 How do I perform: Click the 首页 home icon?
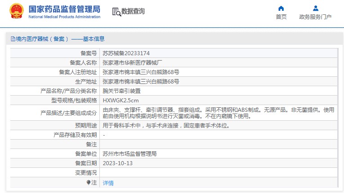tap(281, 9)
